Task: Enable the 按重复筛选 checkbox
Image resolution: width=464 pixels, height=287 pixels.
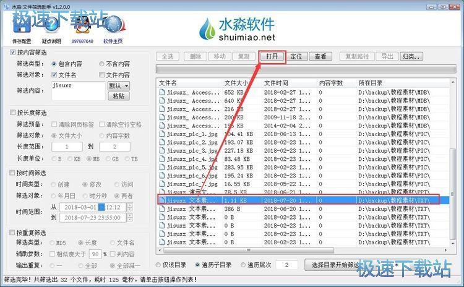Action: [12, 233]
